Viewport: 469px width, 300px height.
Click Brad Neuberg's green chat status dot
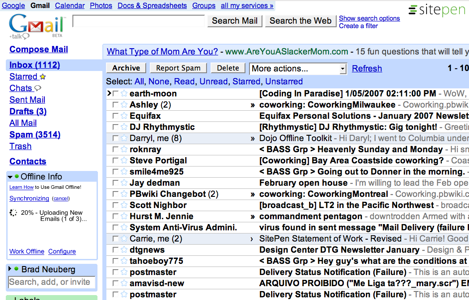pyautogui.click(x=17, y=269)
